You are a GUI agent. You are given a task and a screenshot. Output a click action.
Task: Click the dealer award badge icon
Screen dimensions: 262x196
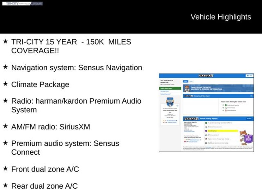(x=170, y=102)
